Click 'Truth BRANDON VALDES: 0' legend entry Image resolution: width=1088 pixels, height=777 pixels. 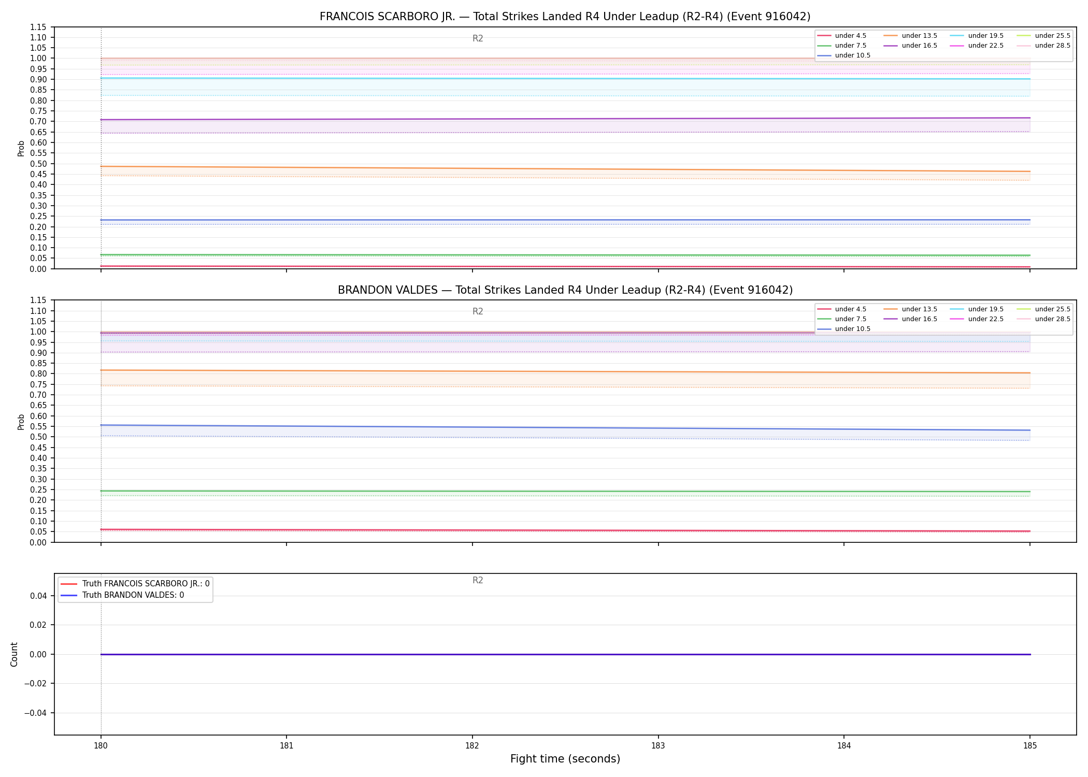pyautogui.click(x=122, y=595)
